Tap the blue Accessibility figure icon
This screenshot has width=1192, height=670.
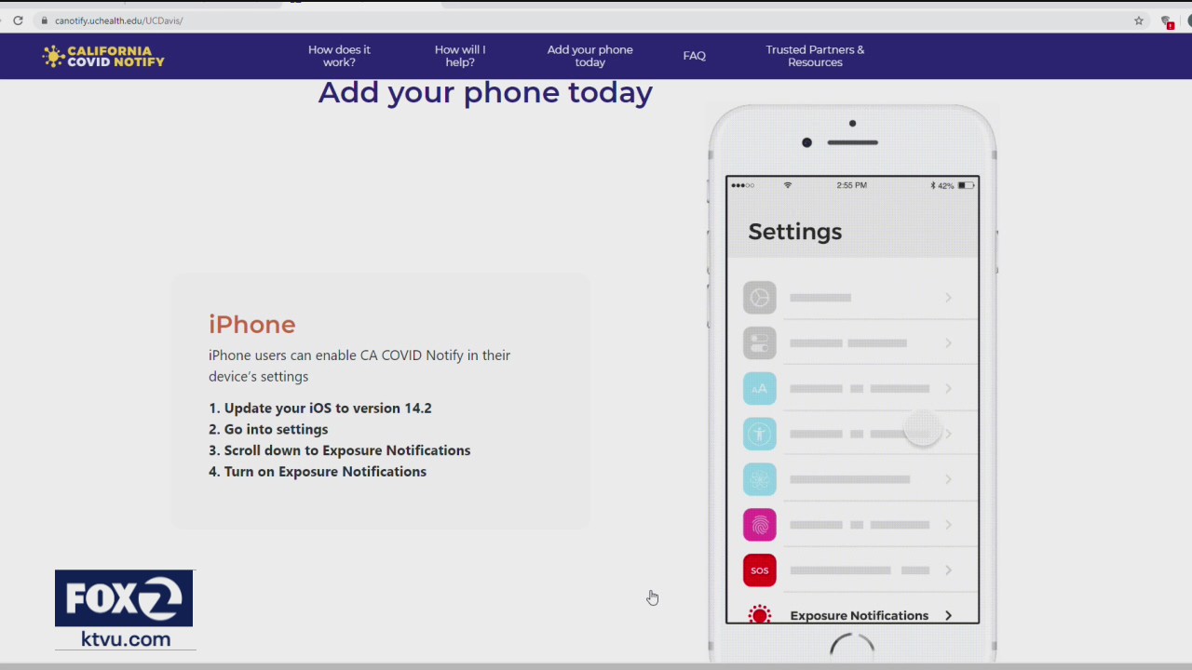(759, 434)
